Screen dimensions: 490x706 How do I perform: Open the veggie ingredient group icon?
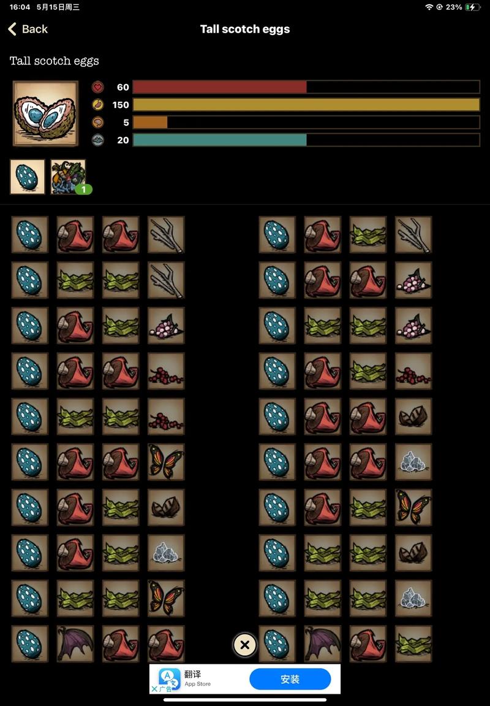click(69, 177)
